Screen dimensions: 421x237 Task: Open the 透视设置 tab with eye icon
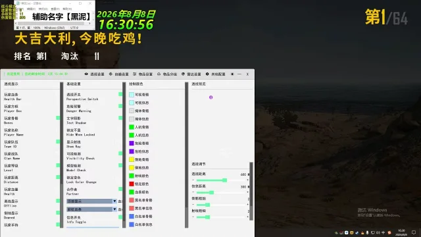(94, 74)
